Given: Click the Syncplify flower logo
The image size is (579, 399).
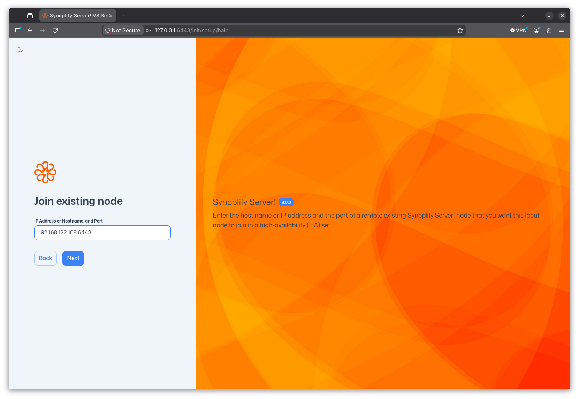Looking at the screenshot, I should [45, 172].
